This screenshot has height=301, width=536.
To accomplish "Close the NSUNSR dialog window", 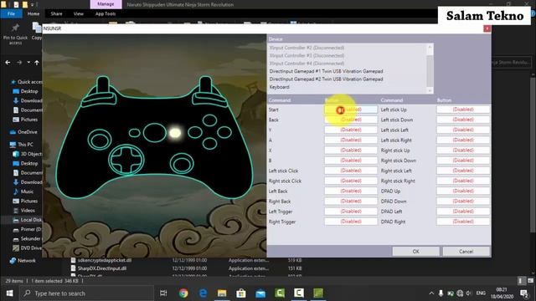I will [487, 28].
